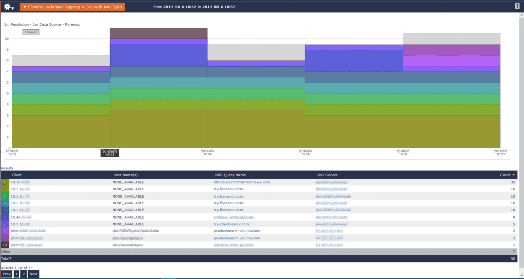Click the Results 1-10 of 15 text
Screen dimensions: 524x279
16,268
